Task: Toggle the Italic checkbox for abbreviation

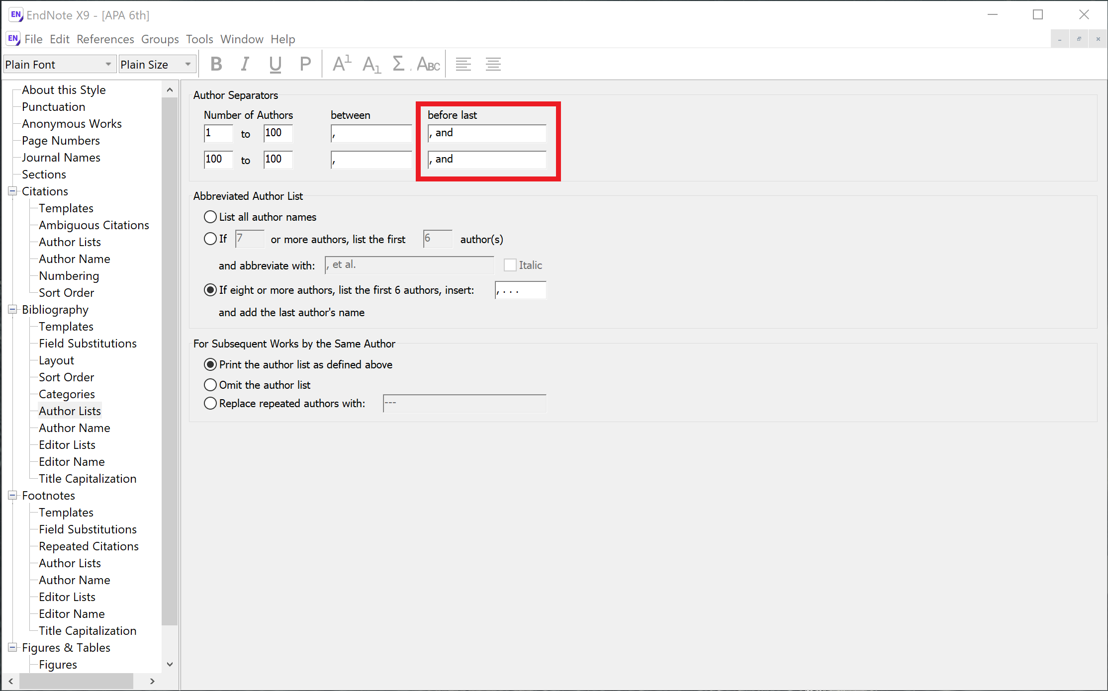Action: click(x=510, y=265)
